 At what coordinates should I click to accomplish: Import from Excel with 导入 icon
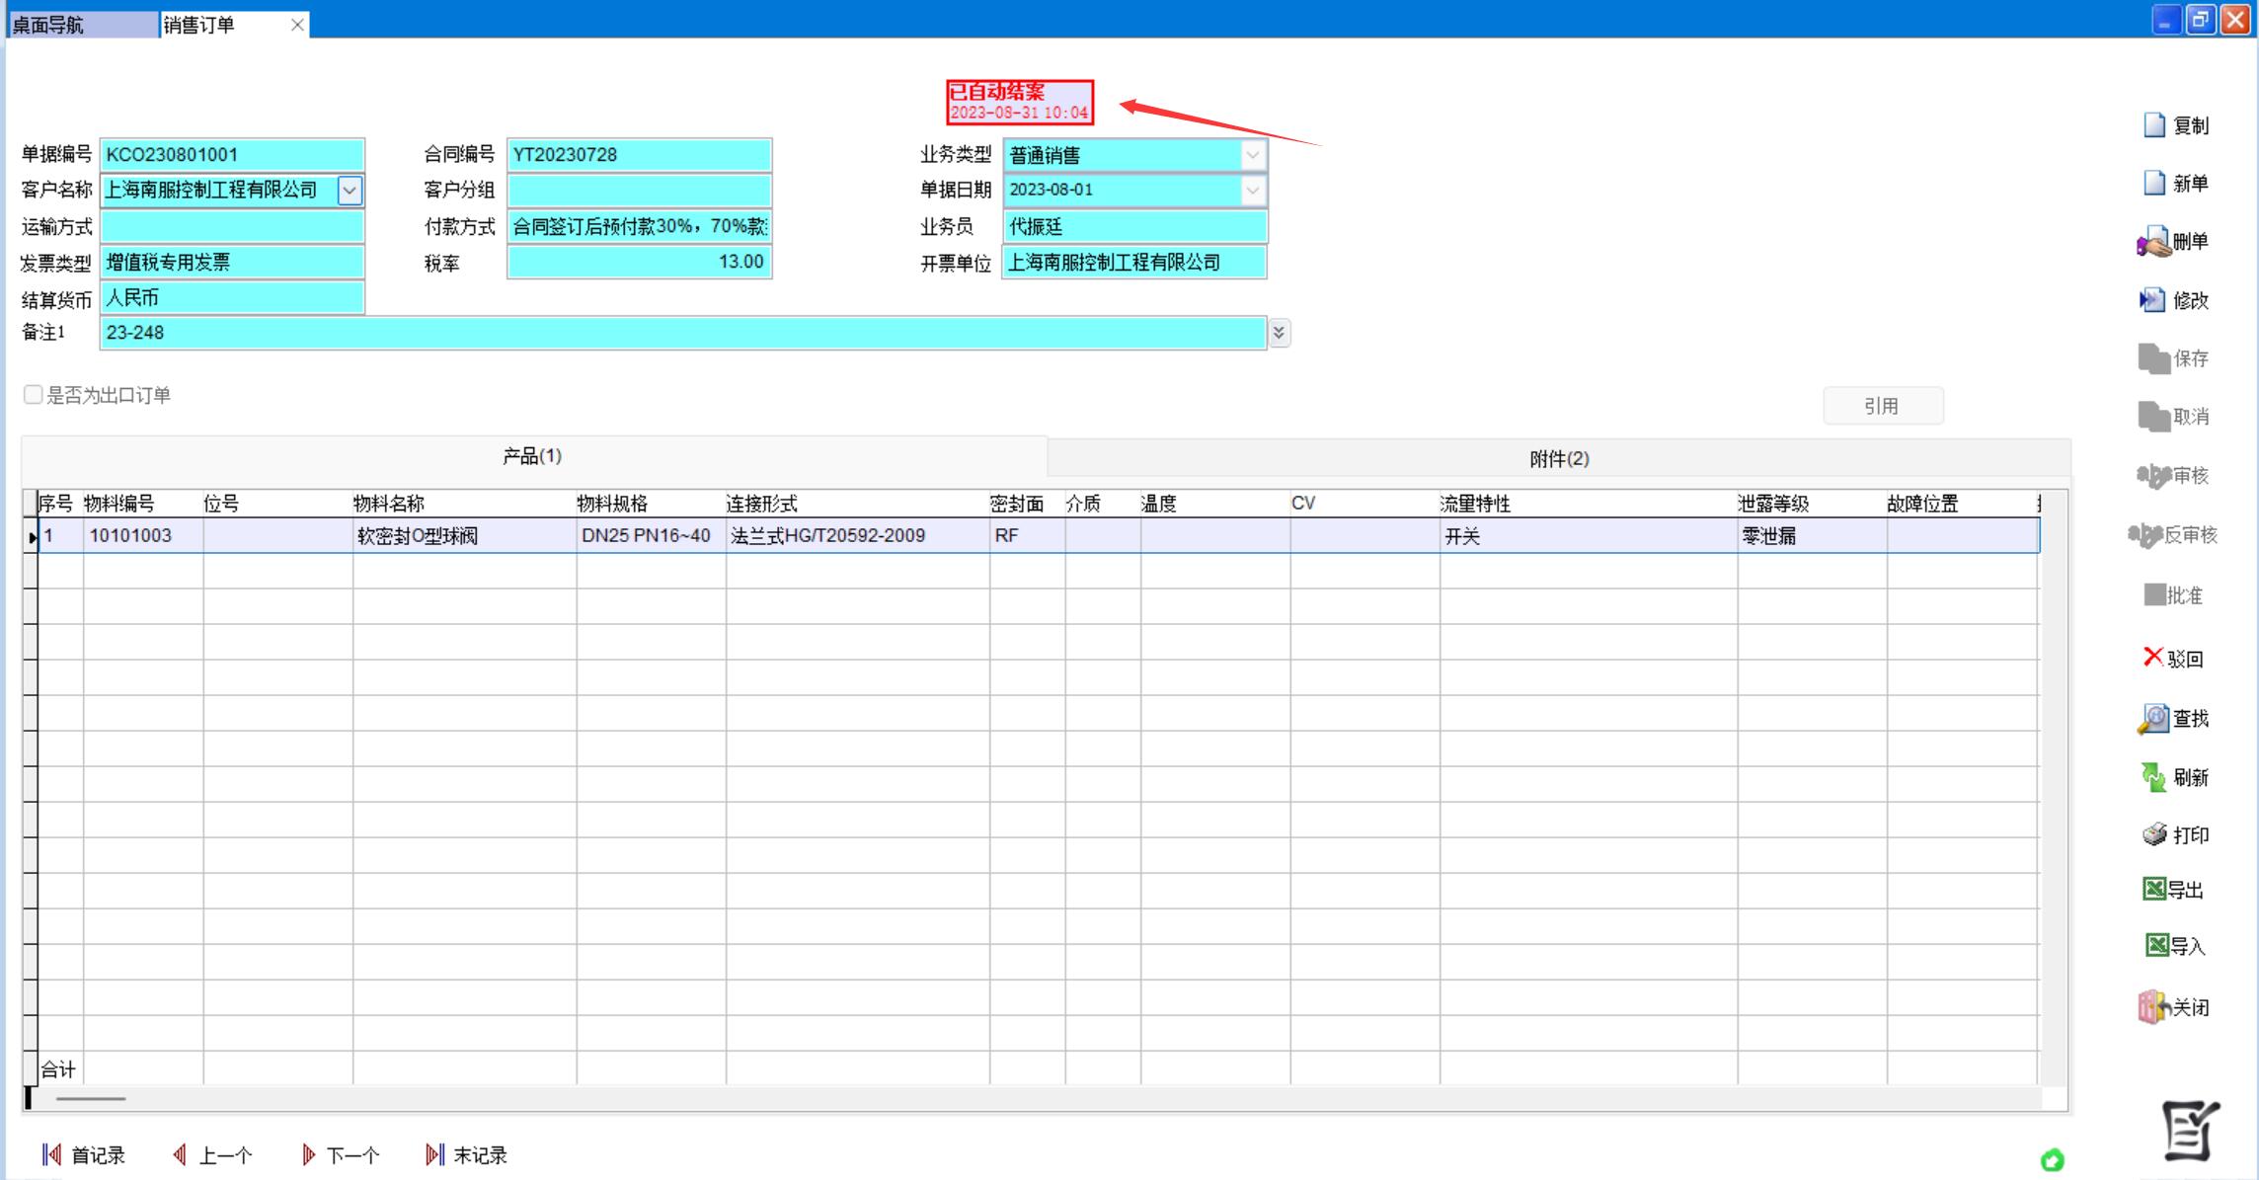point(2155,946)
